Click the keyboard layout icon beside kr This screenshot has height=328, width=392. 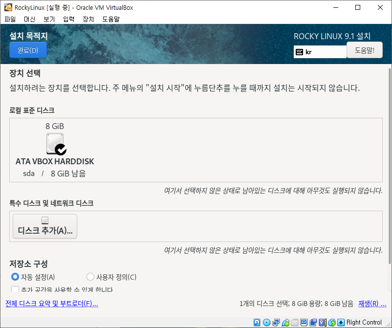pos(299,52)
